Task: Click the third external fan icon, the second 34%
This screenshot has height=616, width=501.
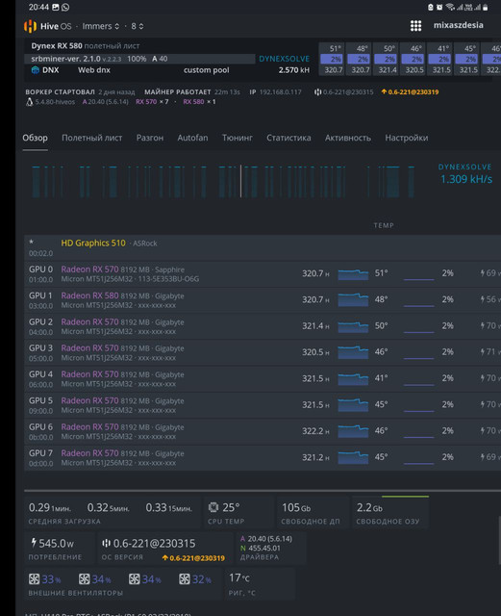Action: pos(135,579)
